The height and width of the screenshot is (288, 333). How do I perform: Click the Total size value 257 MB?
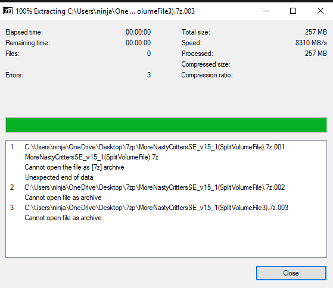(x=316, y=32)
